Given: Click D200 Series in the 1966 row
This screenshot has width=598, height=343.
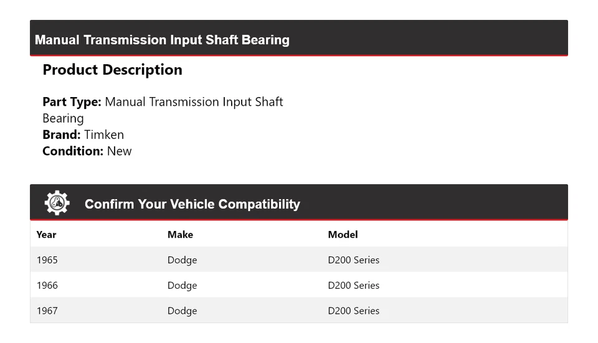Looking at the screenshot, I should (353, 285).
